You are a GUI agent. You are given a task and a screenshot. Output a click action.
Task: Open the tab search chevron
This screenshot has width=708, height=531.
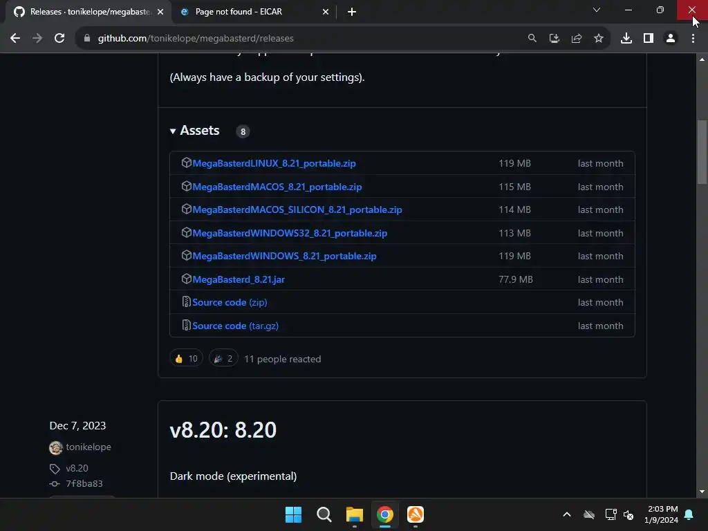[x=596, y=10]
